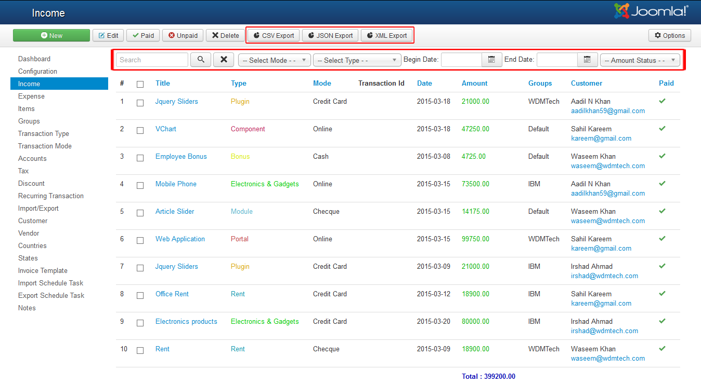The height and width of the screenshot is (384, 701).
Task: Check the checkbox for Electronics products row
Action: [x=140, y=323]
